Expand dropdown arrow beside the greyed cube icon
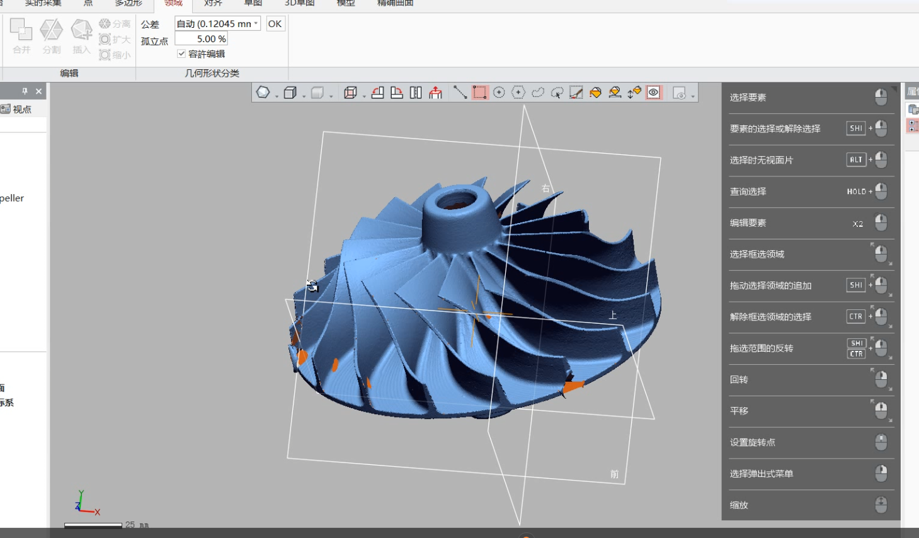This screenshot has height=538, width=919. click(x=331, y=95)
